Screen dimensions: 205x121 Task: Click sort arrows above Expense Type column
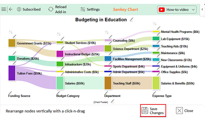[x=155, y=24]
